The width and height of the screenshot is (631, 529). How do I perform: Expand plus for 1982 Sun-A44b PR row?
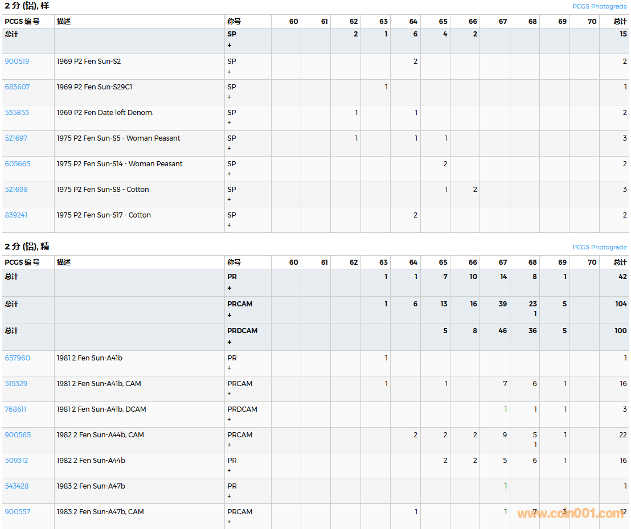coord(230,471)
